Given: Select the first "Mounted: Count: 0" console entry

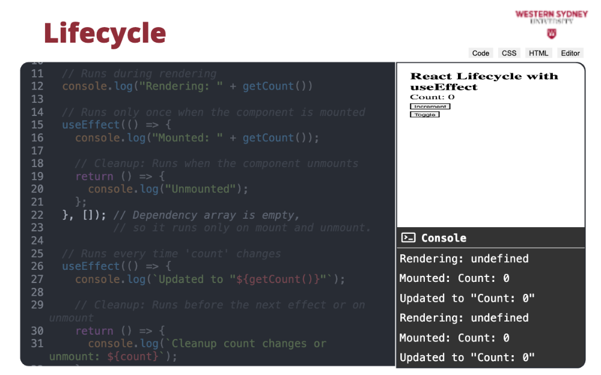Looking at the screenshot, I should [x=454, y=278].
